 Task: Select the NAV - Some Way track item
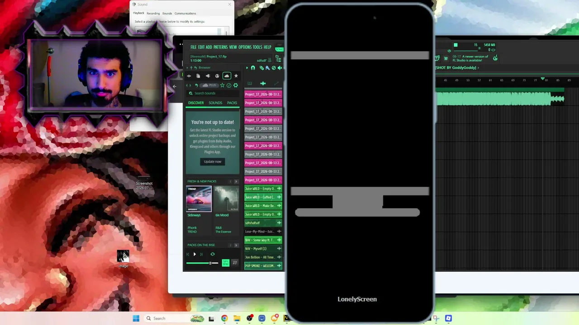(263, 240)
